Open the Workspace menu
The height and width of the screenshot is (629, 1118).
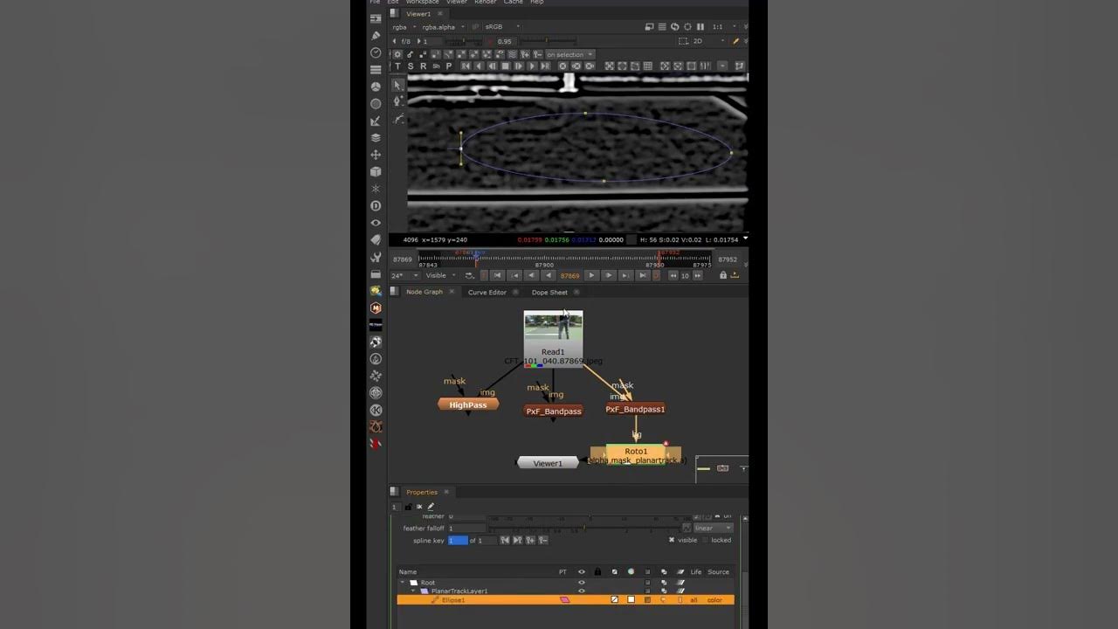tap(422, 2)
